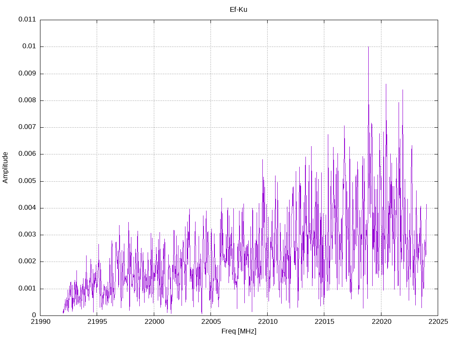Click y-axis tick label 0.009
Screen dimensions: 450x337
coord(27,73)
